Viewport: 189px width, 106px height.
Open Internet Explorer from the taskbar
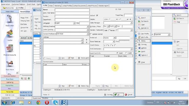[x=13, y=103]
